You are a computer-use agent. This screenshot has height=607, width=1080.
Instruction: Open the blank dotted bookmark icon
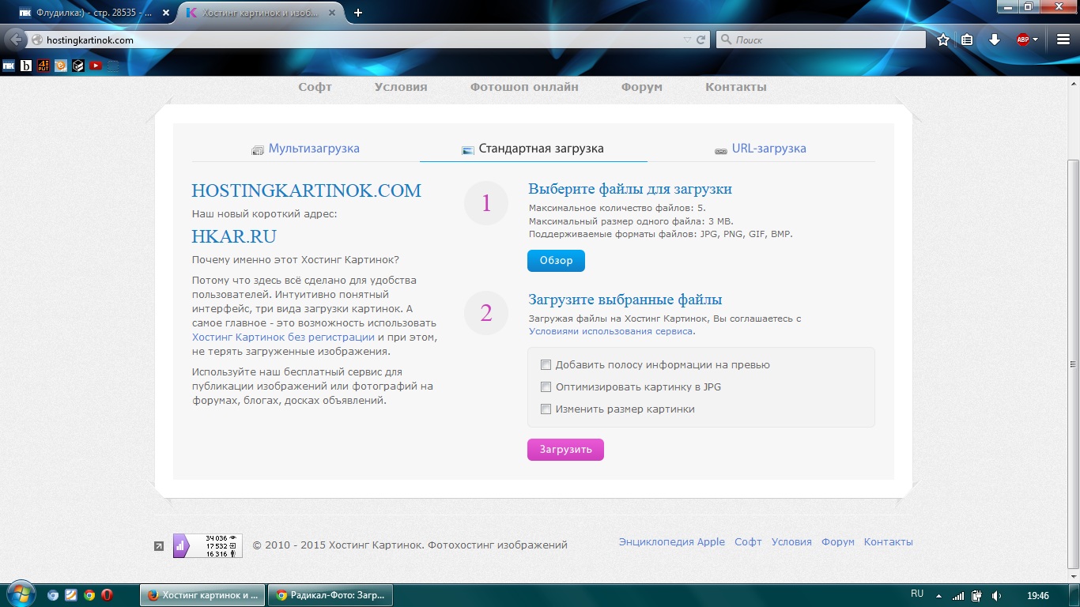tap(113, 66)
